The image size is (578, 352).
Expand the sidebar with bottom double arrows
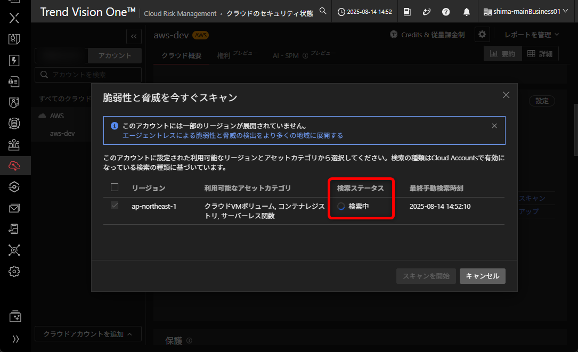(15, 339)
